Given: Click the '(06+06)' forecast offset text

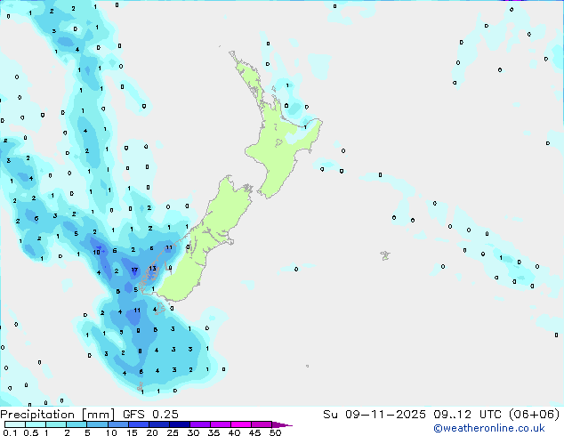Looking at the screenshot, I should 535,415.
